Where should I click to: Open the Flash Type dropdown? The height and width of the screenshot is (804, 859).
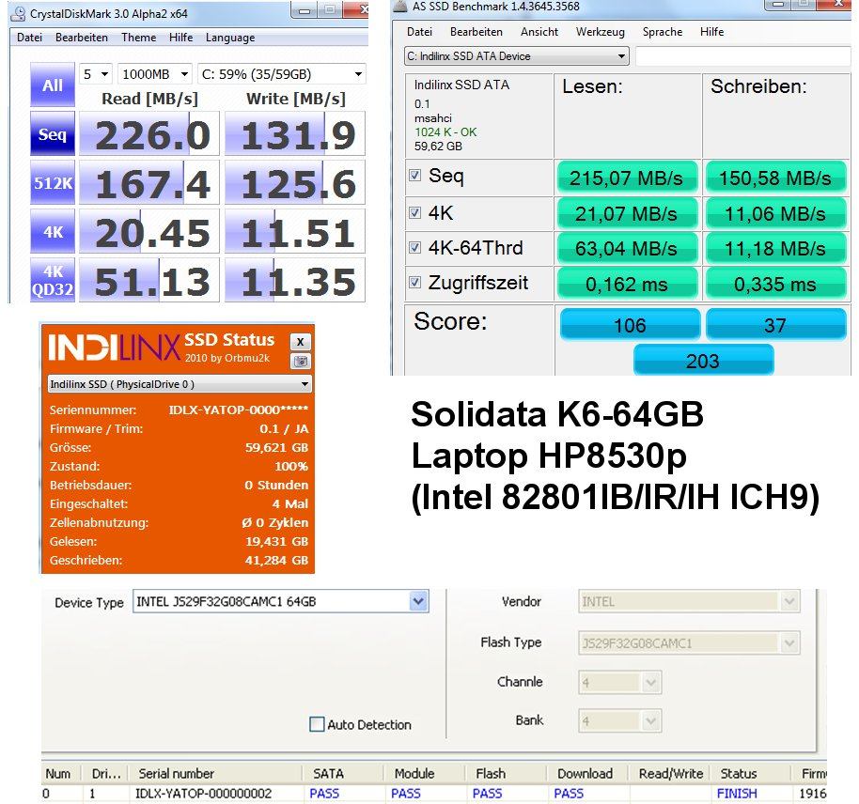(x=689, y=642)
